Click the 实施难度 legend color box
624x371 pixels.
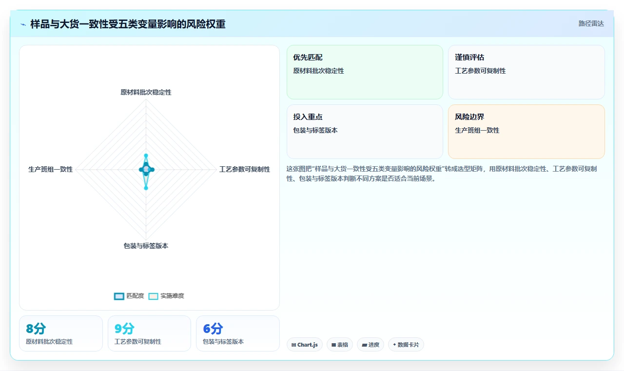[154, 296]
